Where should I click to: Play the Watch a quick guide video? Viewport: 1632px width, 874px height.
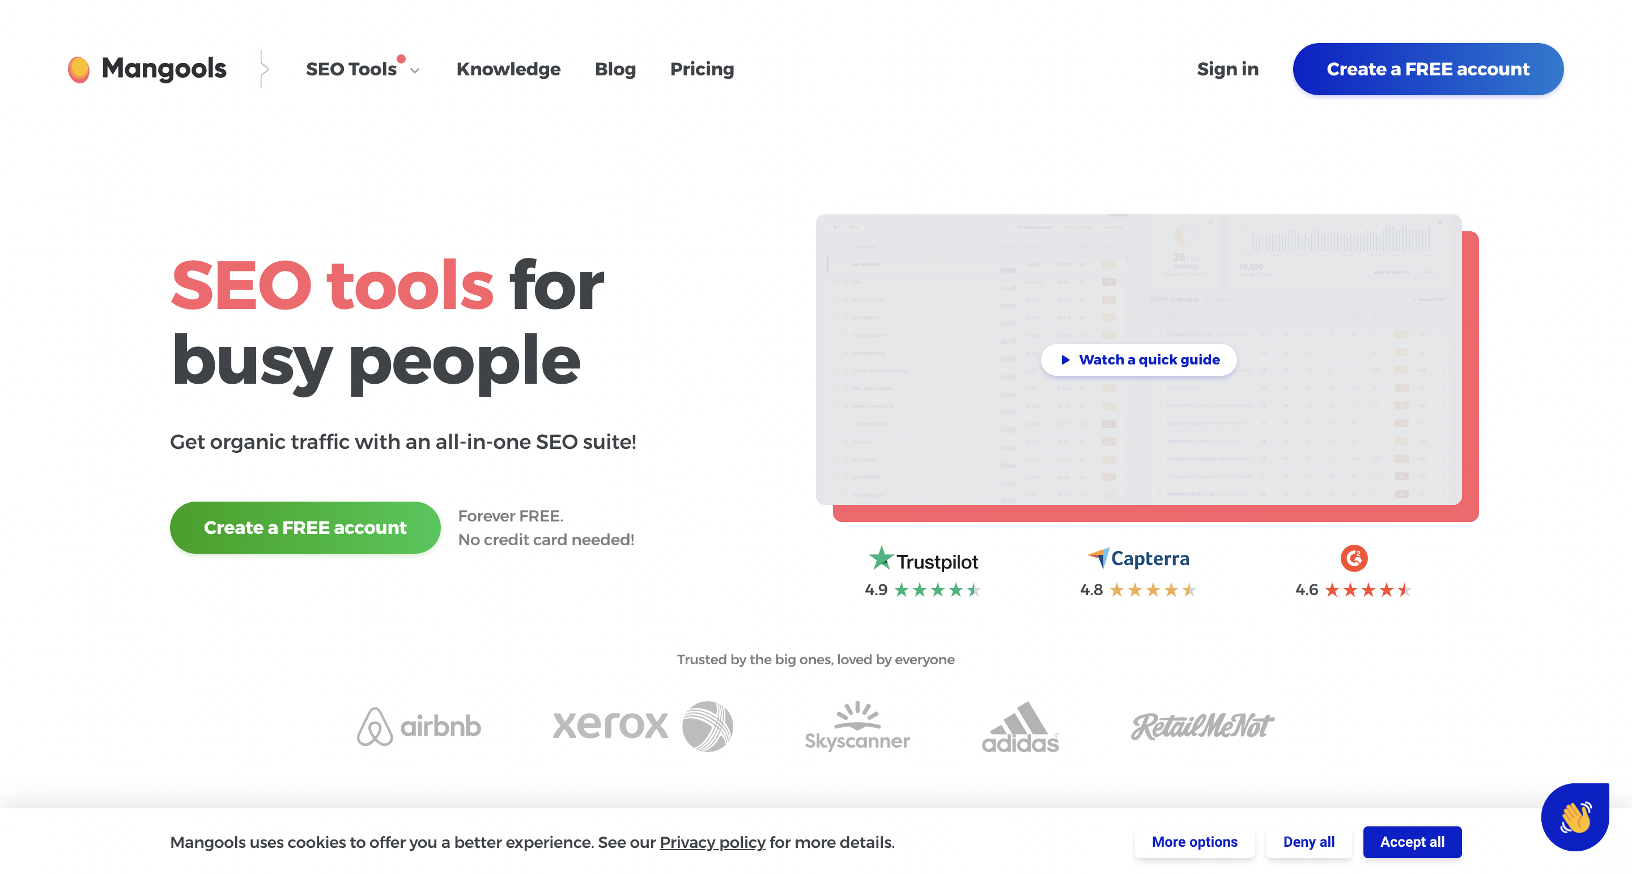[1138, 359]
